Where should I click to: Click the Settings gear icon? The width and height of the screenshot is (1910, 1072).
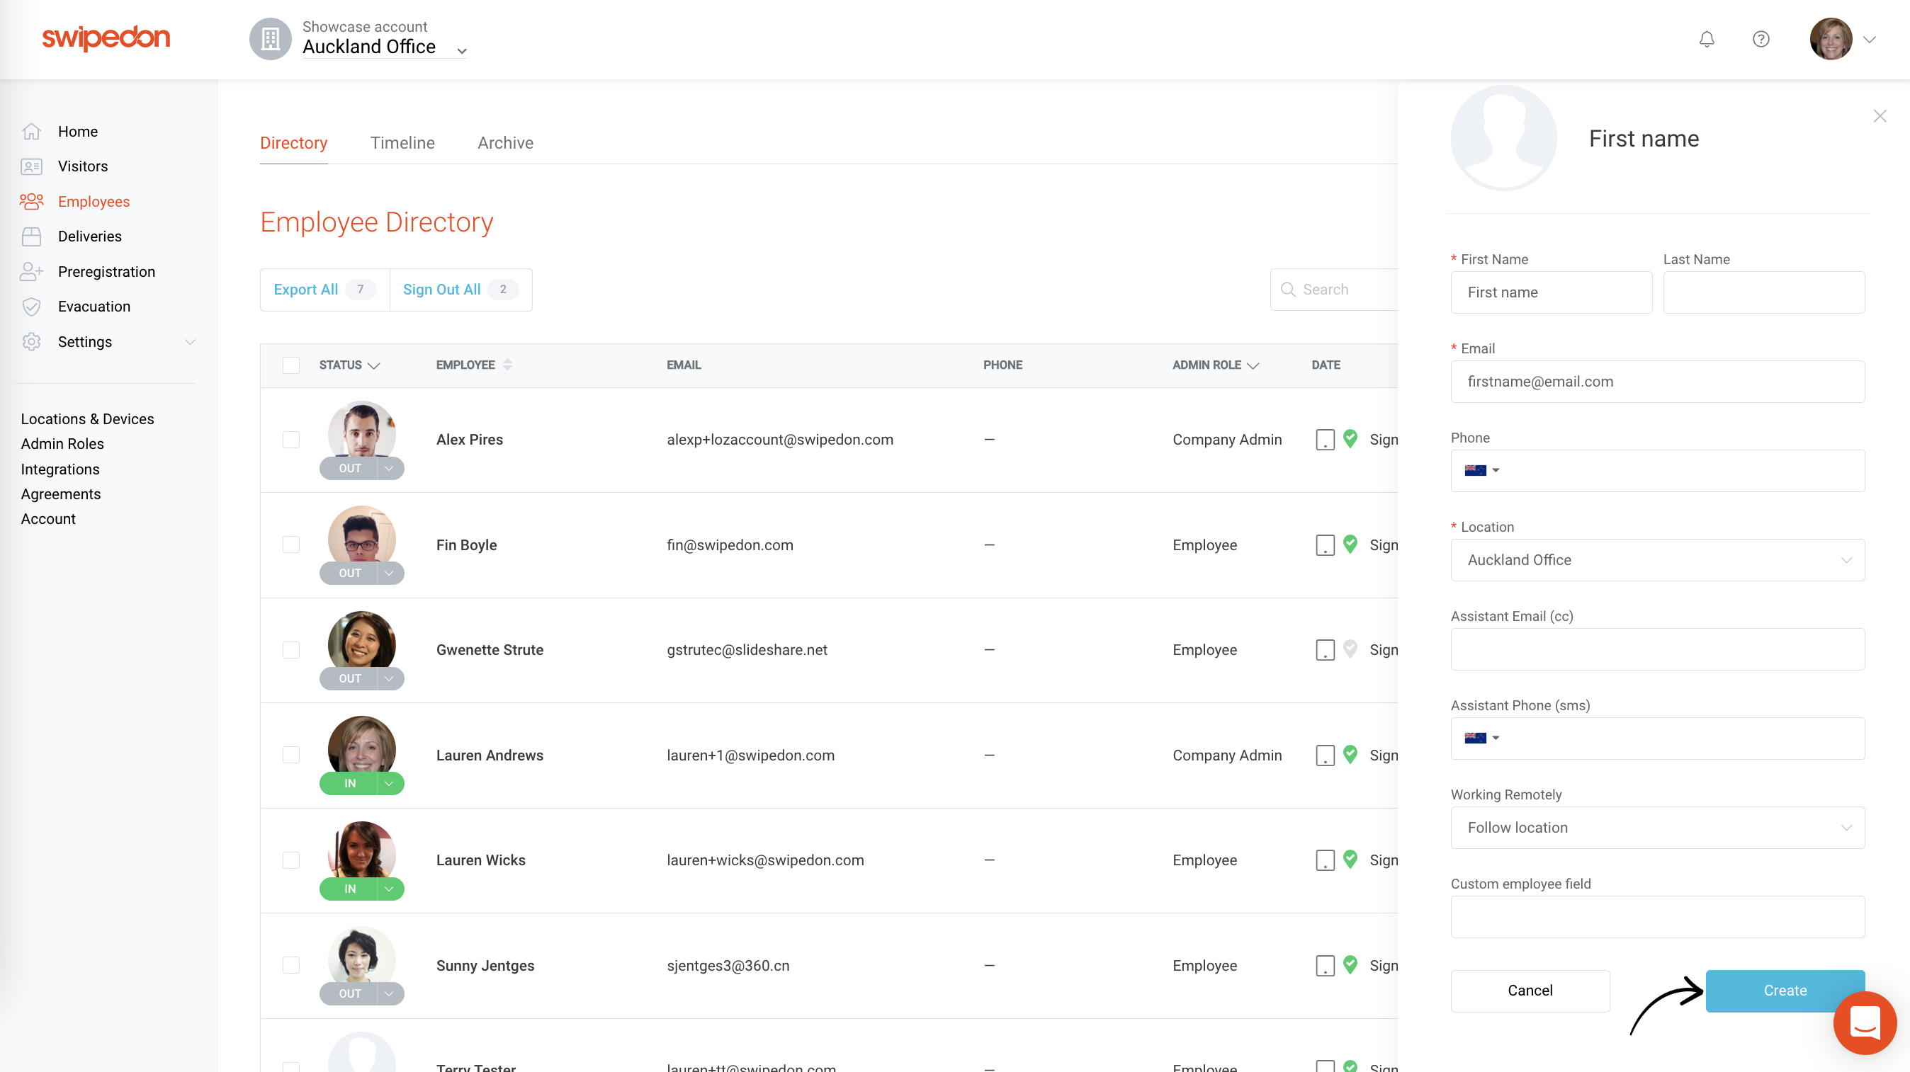click(31, 341)
